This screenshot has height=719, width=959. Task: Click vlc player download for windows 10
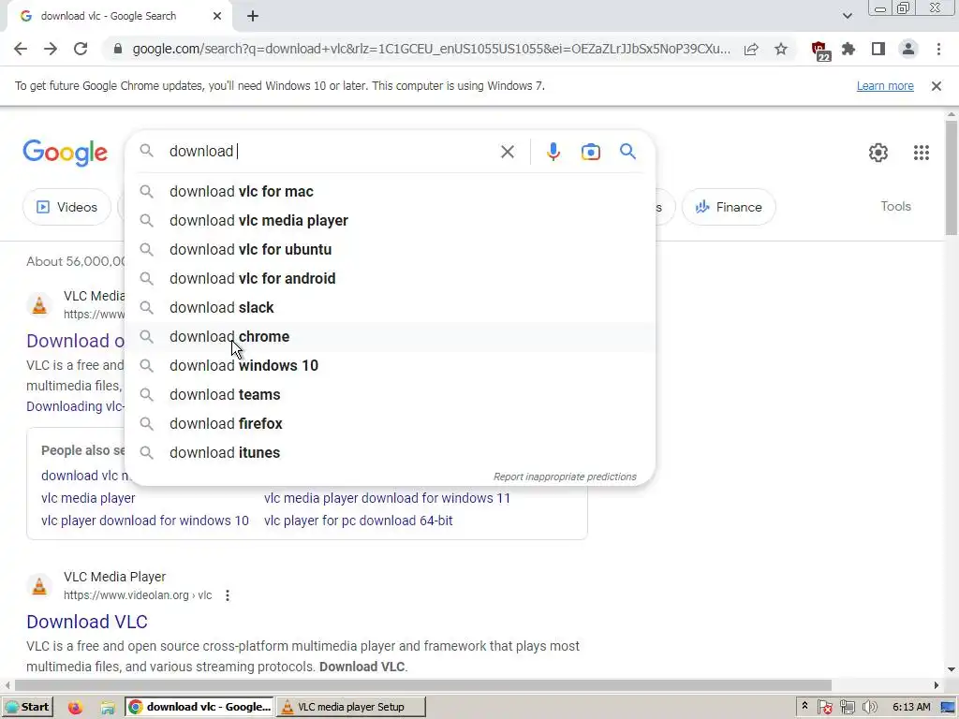coord(145,521)
